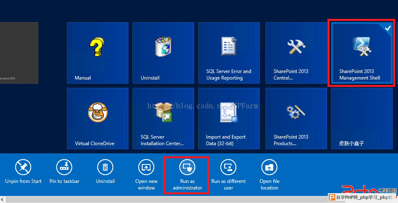The image size is (398, 203).
Task: Click Run as administrator shield icon
Action: coord(188,167)
